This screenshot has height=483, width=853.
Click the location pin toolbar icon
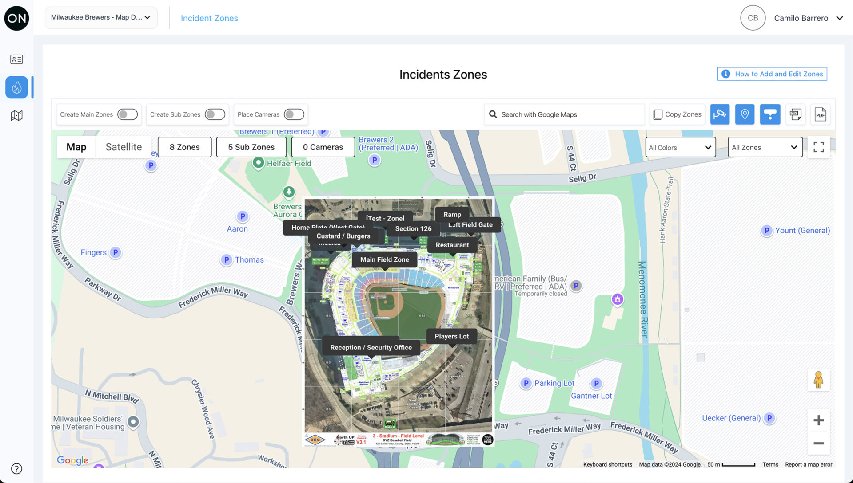pos(745,114)
